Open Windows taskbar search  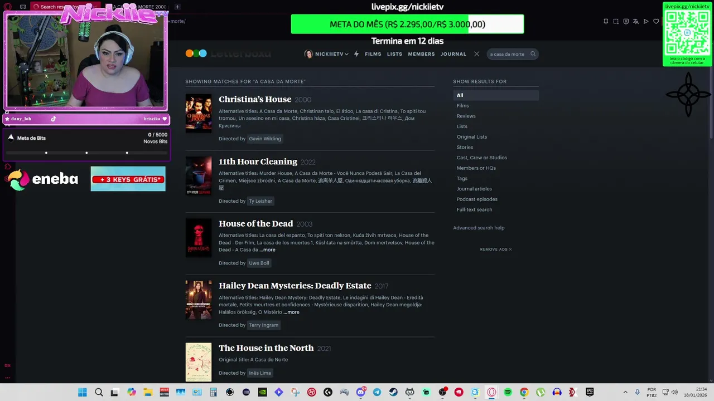pyautogui.click(x=99, y=392)
